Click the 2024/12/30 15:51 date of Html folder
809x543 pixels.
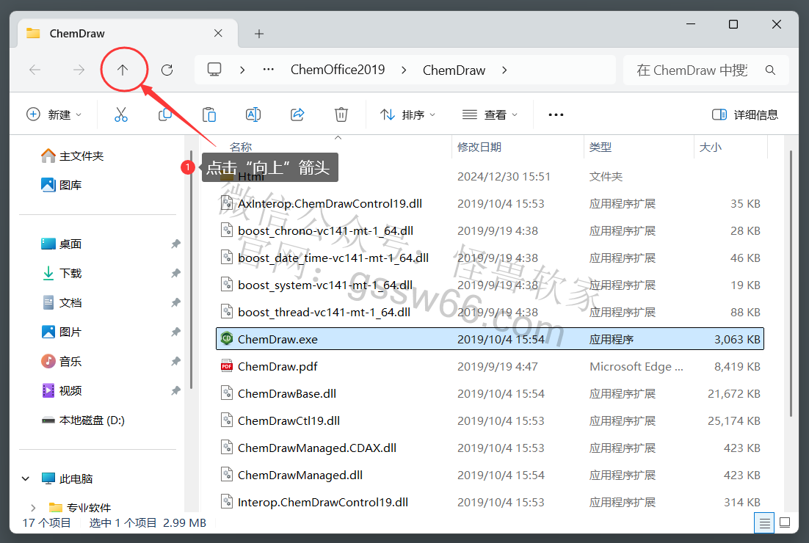click(x=504, y=177)
